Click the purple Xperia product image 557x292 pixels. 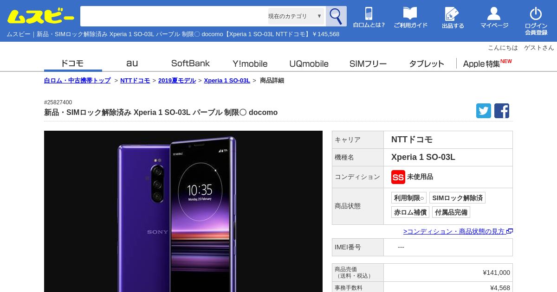183,211
